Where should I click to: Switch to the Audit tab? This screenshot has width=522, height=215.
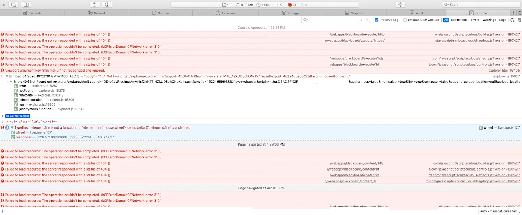point(417,13)
